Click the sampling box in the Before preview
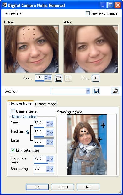 pyautogui.click(x=29, y=34)
